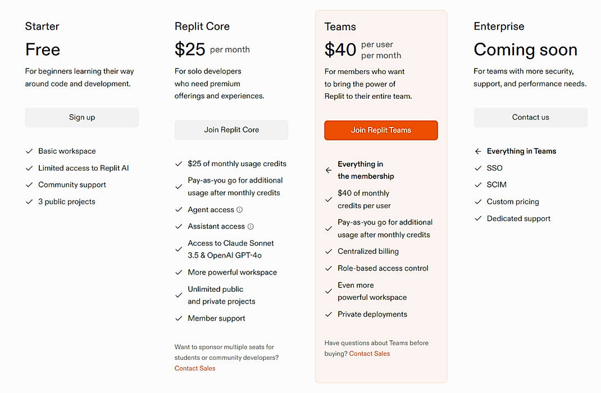Click the checkmark next to Centralized billing
The height and width of the screenshot is (393, 601).
pos(329,252)
